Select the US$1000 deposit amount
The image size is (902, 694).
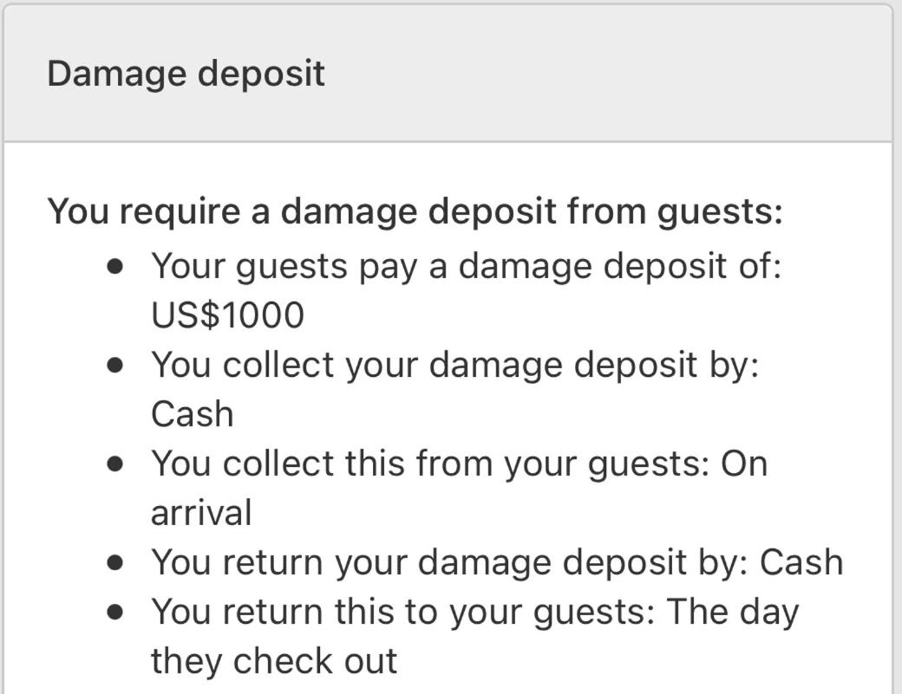tap(227, 315)
